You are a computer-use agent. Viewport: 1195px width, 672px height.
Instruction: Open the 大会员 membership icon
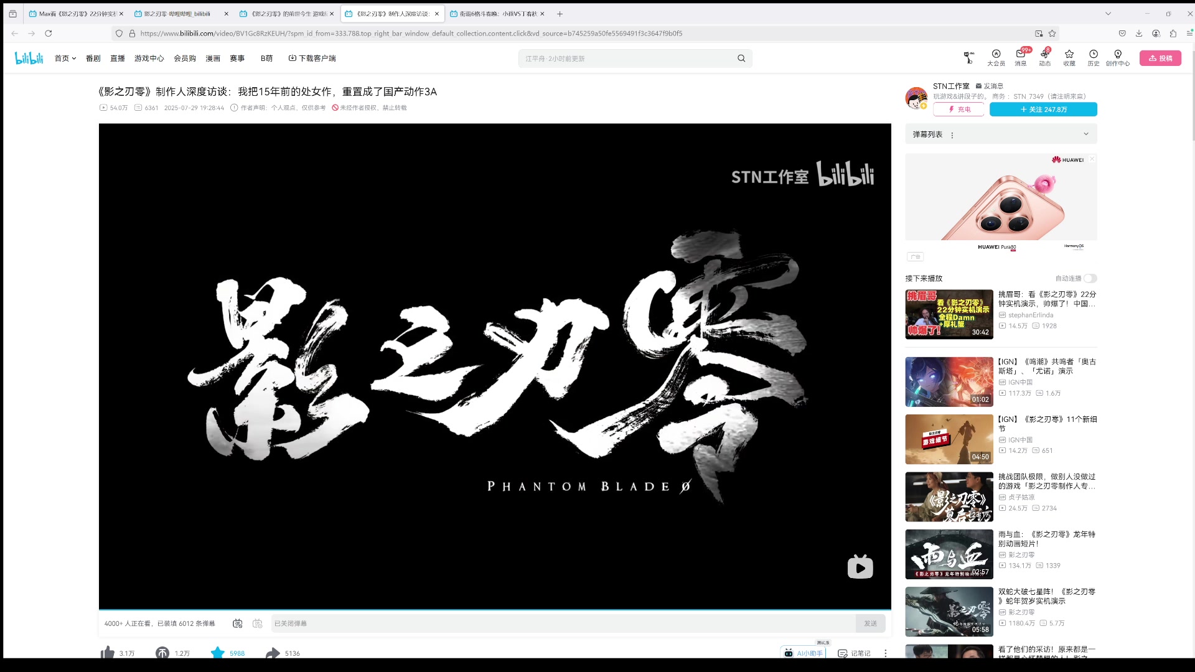(996, 57)
